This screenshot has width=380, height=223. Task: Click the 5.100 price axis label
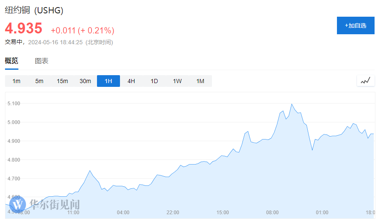pos(14,103)
